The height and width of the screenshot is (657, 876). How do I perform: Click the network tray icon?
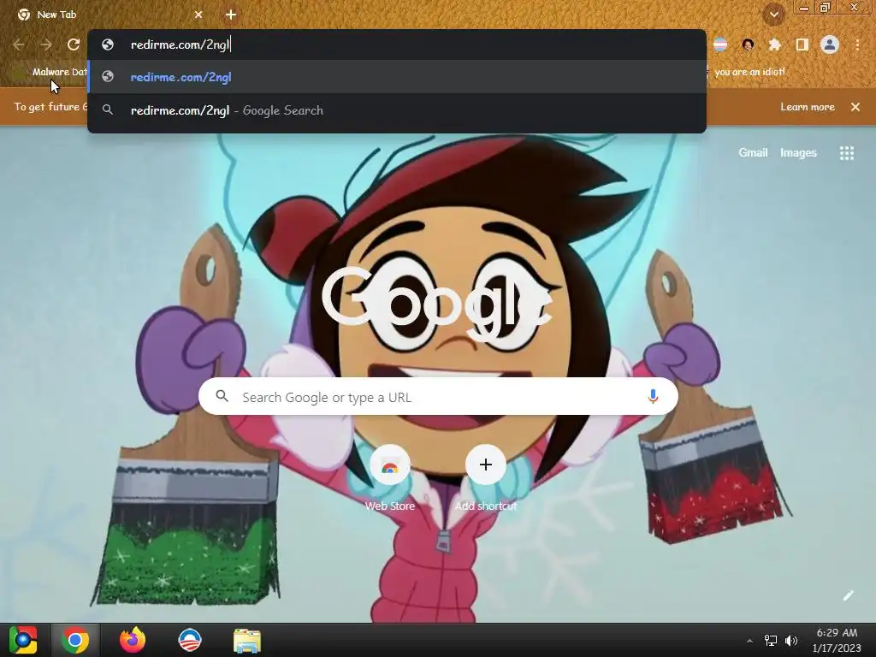771,641
